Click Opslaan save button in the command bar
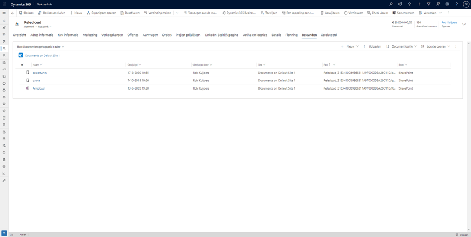 click(x=26, y=13)
